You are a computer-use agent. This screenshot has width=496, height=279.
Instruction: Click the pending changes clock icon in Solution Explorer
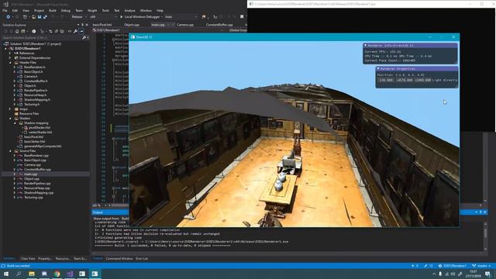point(34,31)
